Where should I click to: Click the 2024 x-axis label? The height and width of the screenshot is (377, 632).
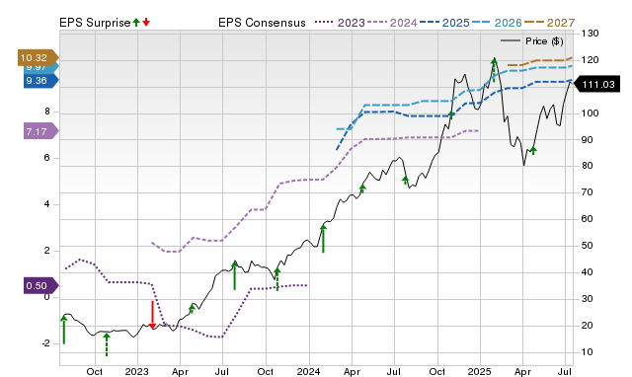(x=309, y=371)
